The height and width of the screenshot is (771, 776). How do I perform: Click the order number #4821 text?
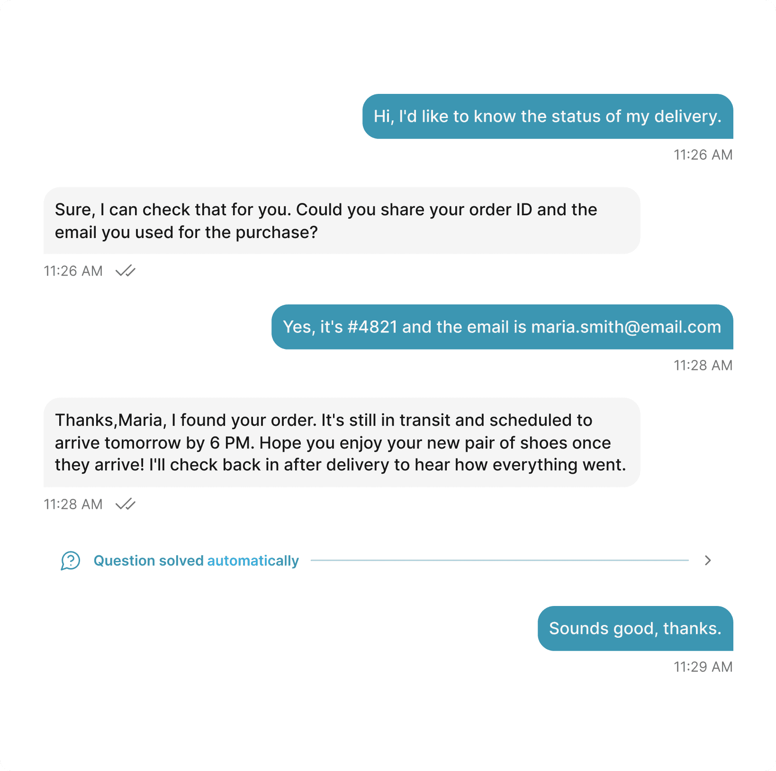point(372,327)
